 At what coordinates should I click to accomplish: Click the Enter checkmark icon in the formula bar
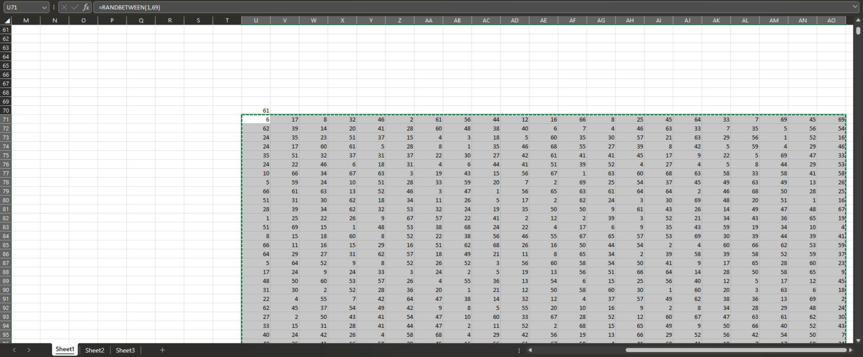74,7
